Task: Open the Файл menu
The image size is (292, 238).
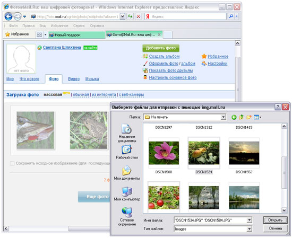Action: pos(13,25)
